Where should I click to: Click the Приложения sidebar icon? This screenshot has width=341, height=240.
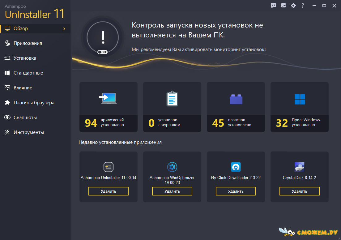(7, 43)
